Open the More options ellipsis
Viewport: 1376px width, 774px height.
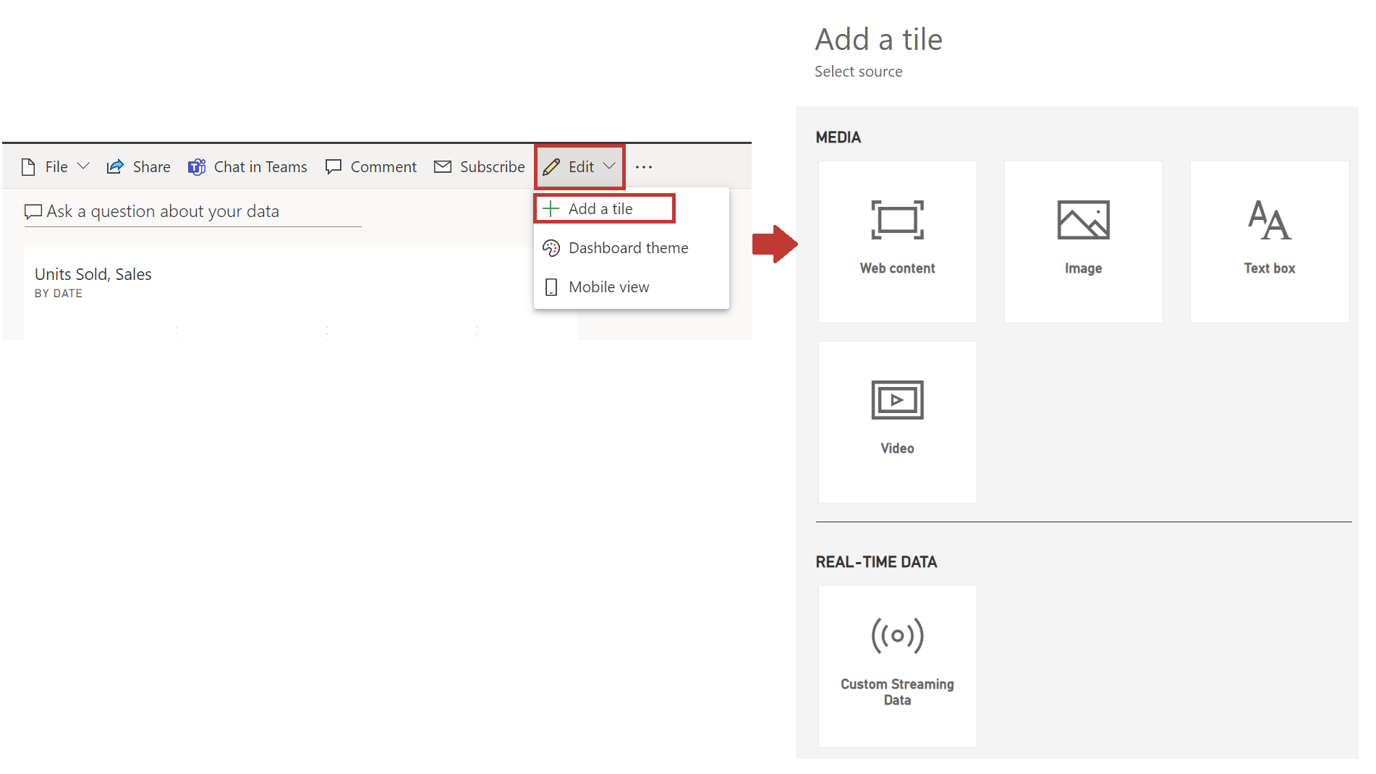point(644,167)
